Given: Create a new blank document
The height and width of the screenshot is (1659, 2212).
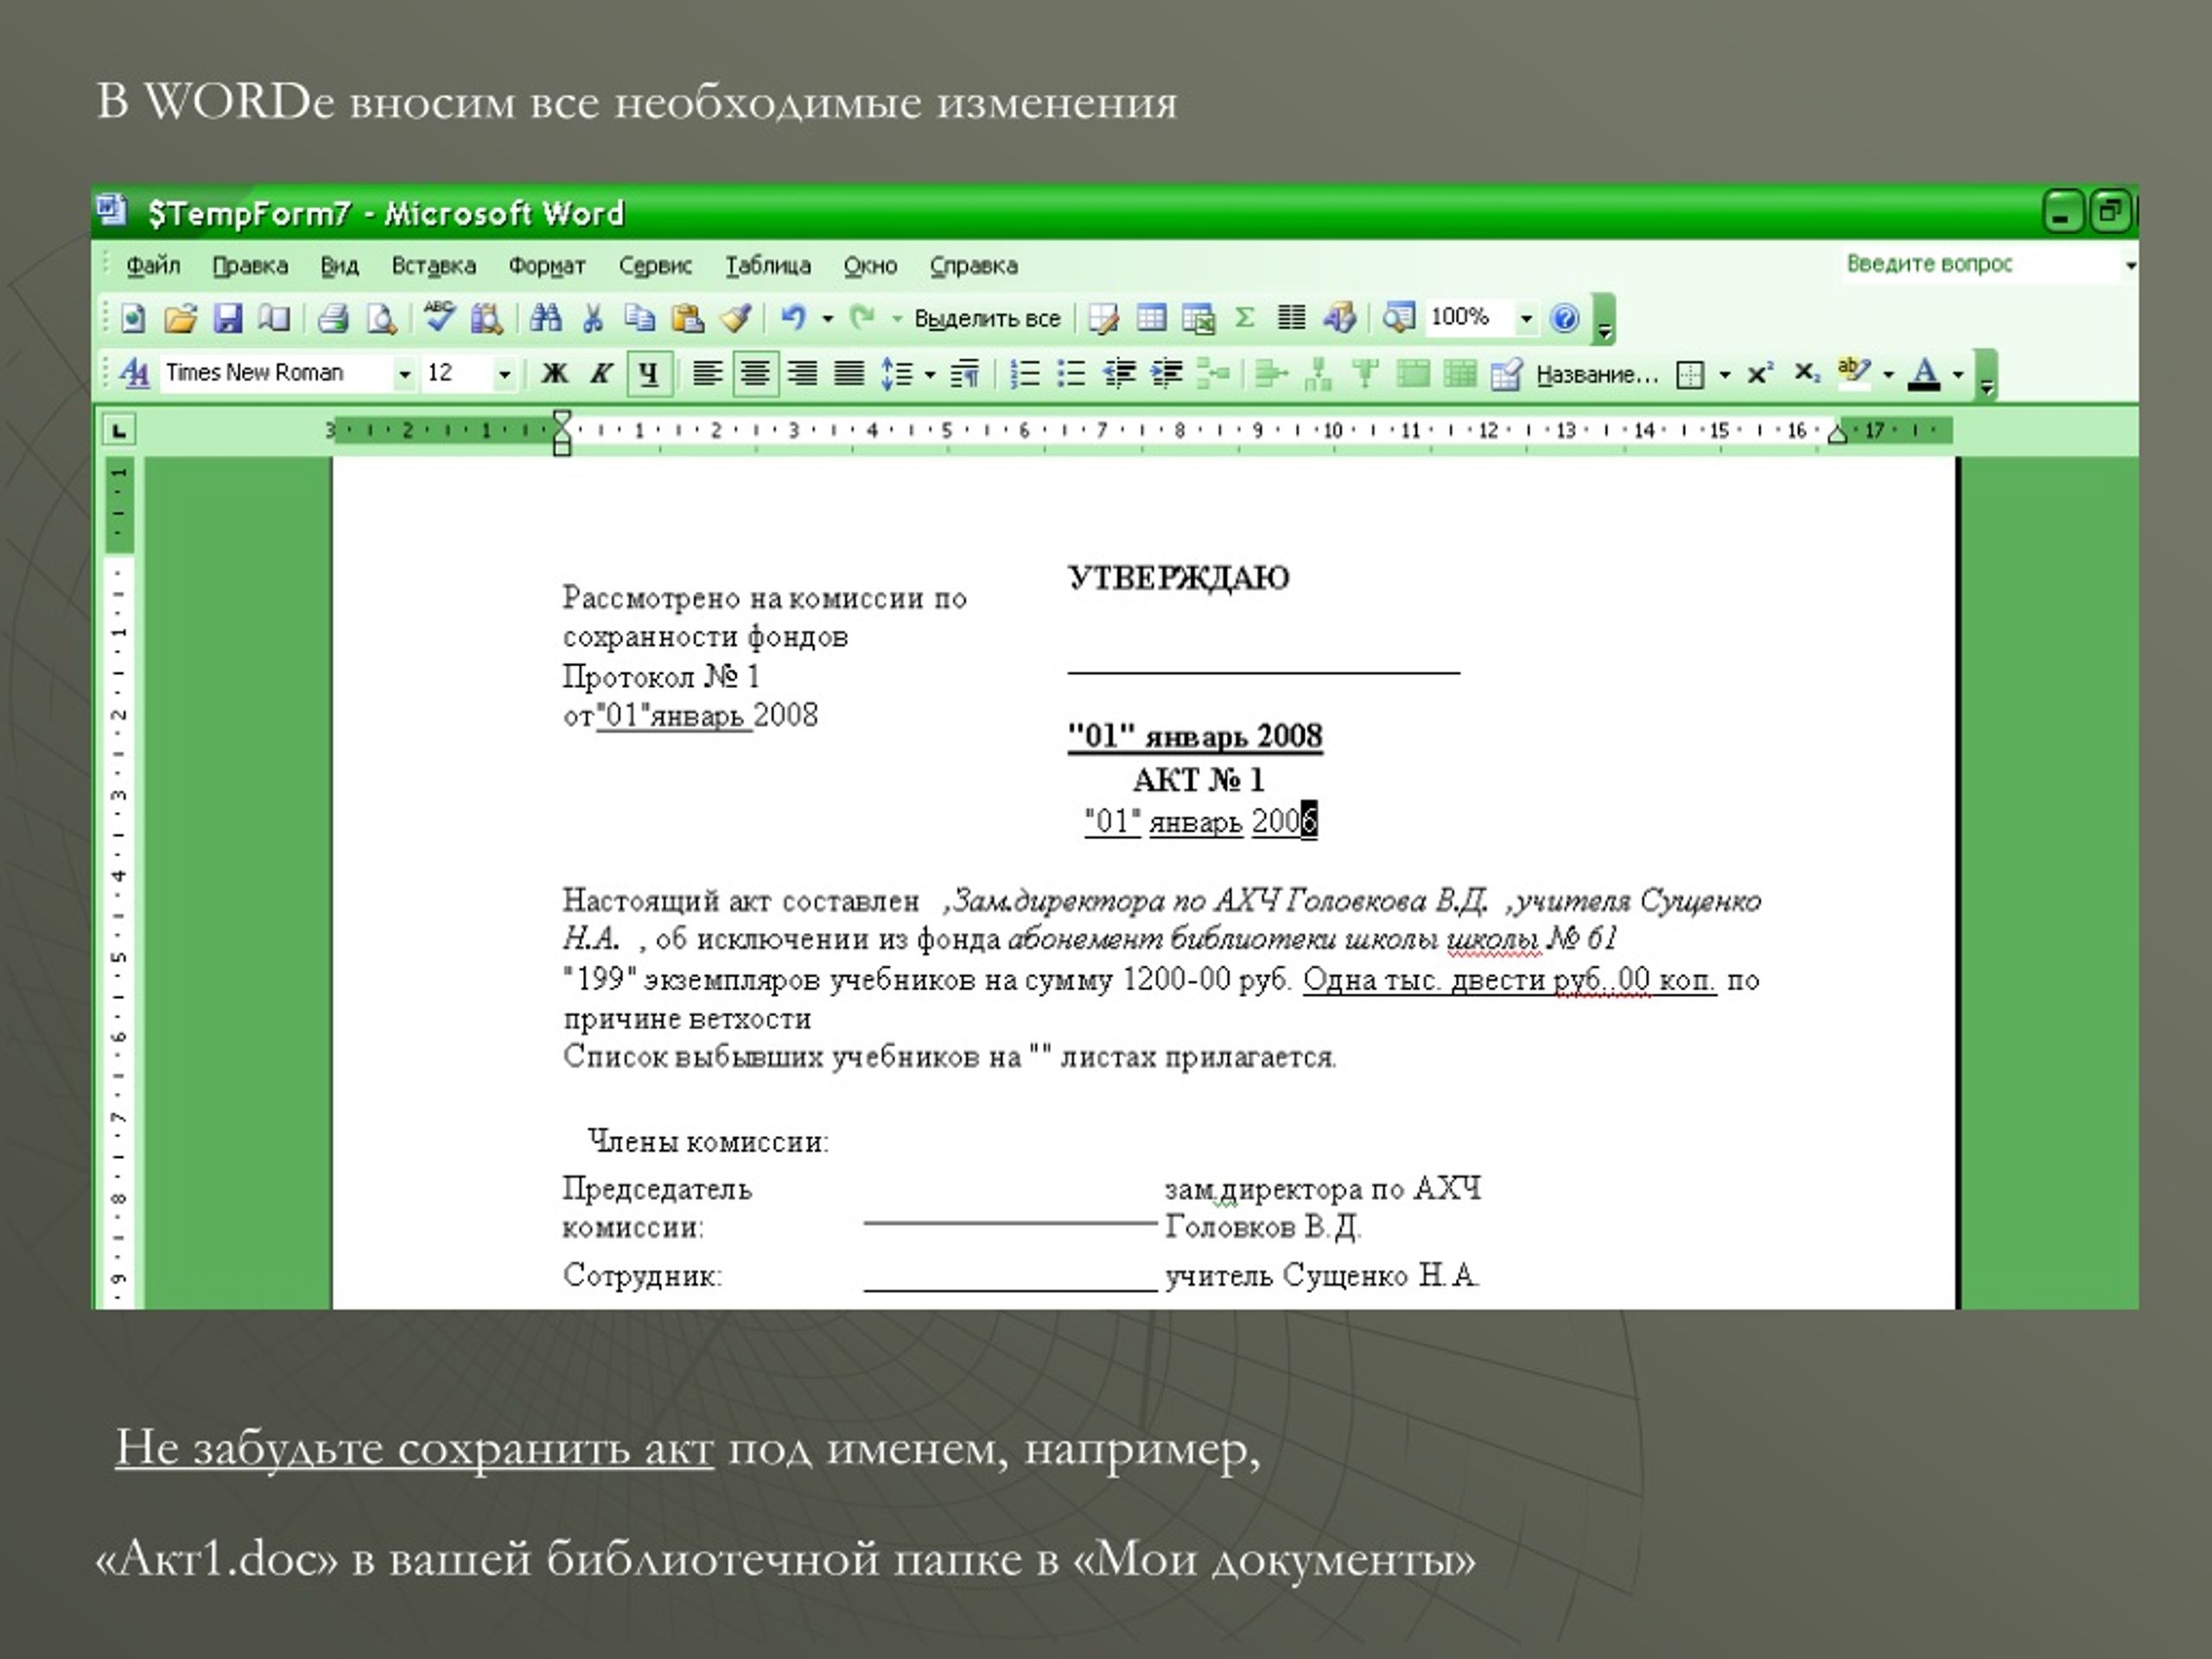Looking at the screenshot, I should coord(133,319).
